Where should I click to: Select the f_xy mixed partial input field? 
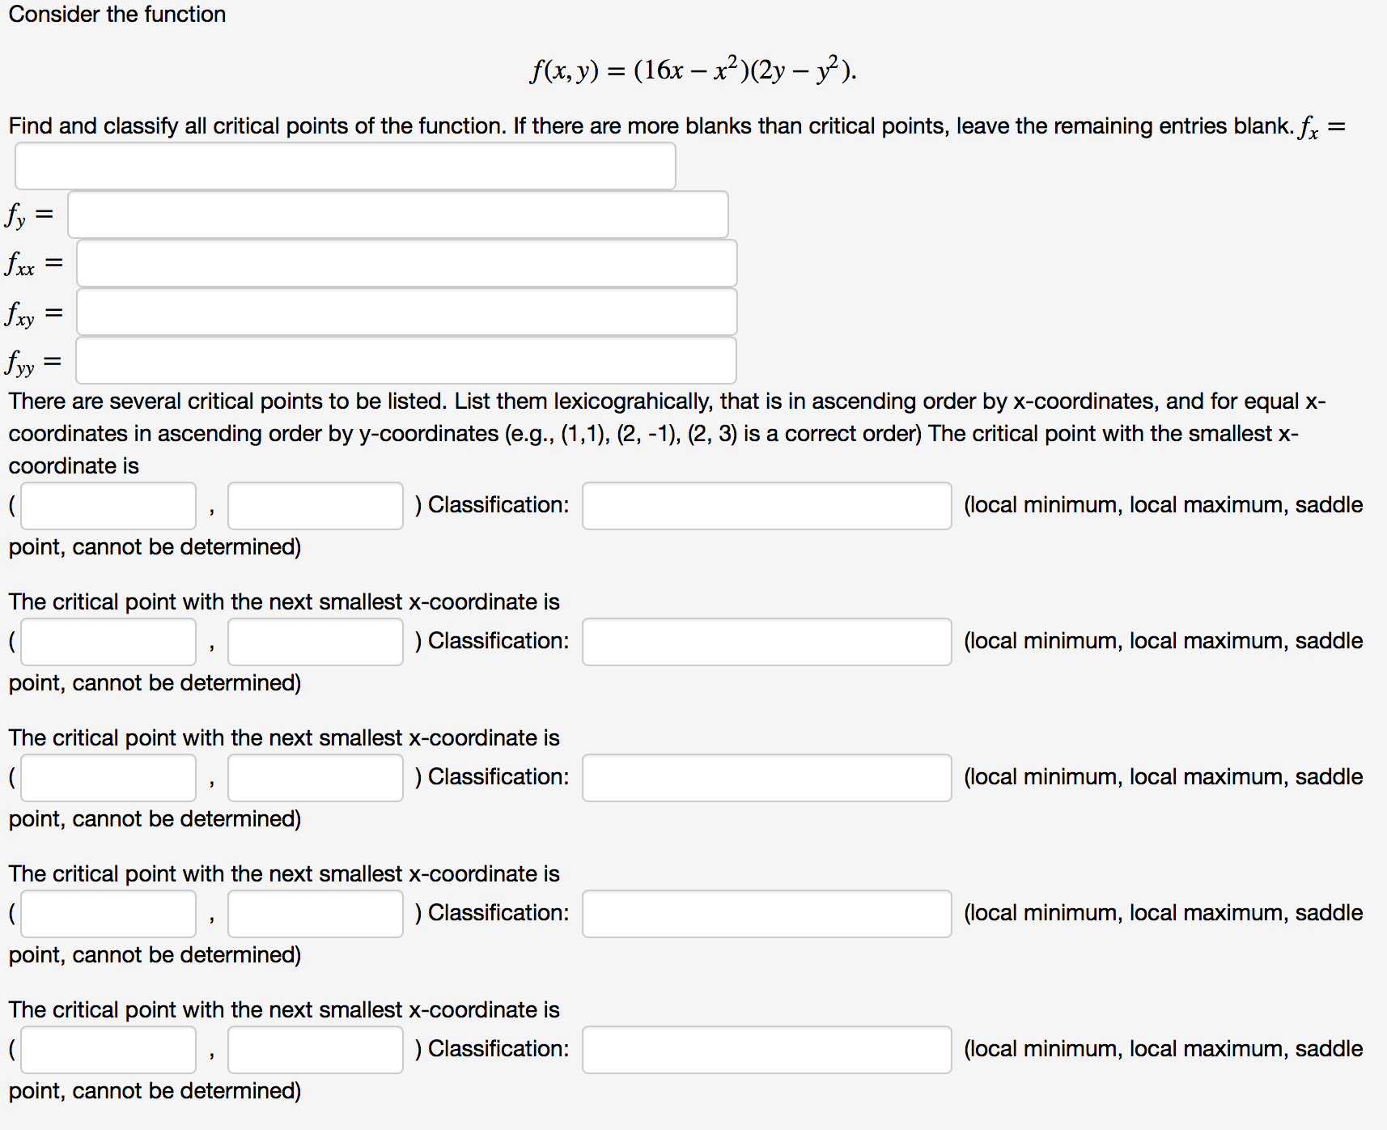pyautogui.click(x=406, y=312)
